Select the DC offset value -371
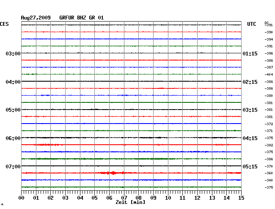Screen dimensions: 275x209 269,131
